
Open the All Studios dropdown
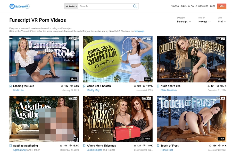click(x=71, y=6)
